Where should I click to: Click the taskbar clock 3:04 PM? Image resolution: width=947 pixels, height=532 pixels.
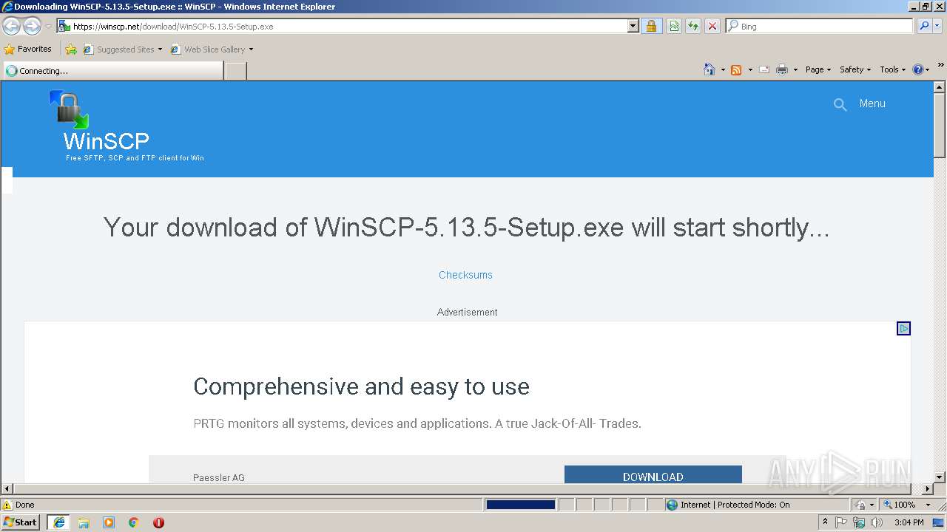pyautogui.click(x=909, y=522)
